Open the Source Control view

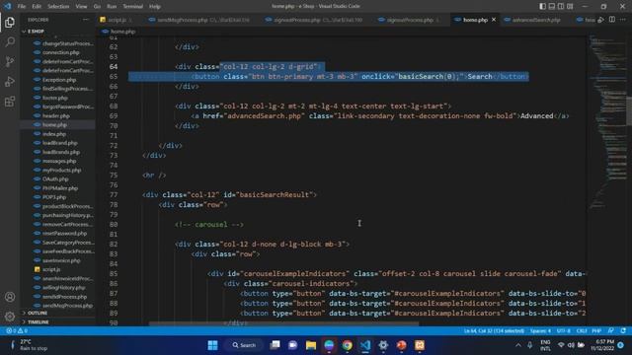10,61
